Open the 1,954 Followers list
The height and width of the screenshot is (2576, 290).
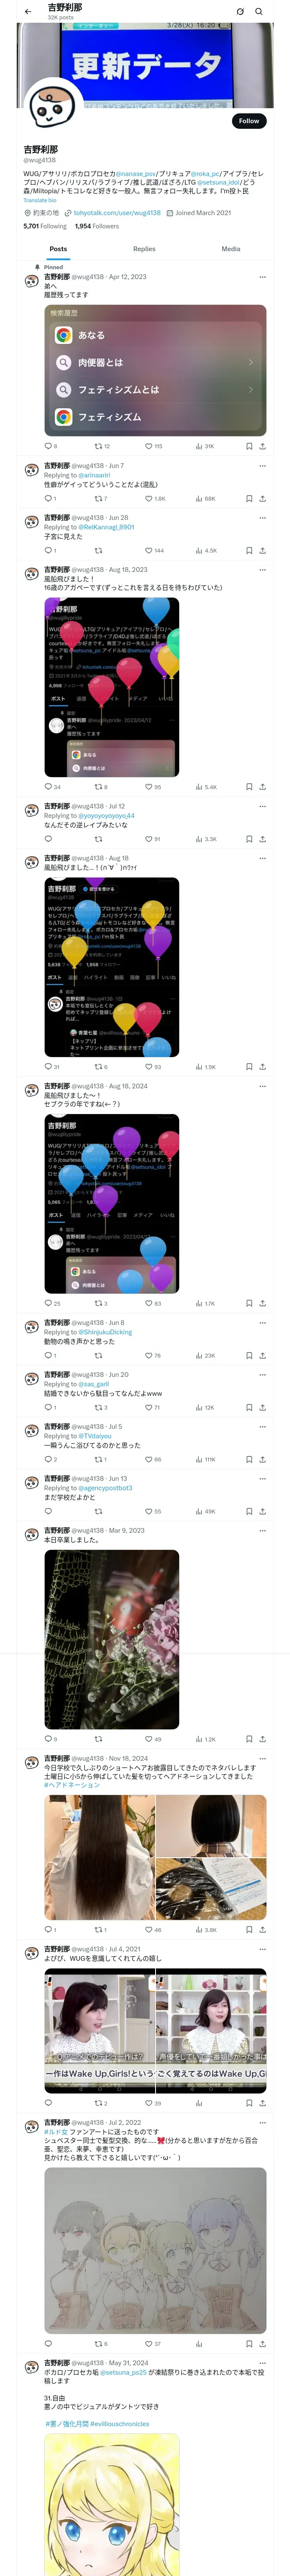pyautogui.click(x=97, y=226)
